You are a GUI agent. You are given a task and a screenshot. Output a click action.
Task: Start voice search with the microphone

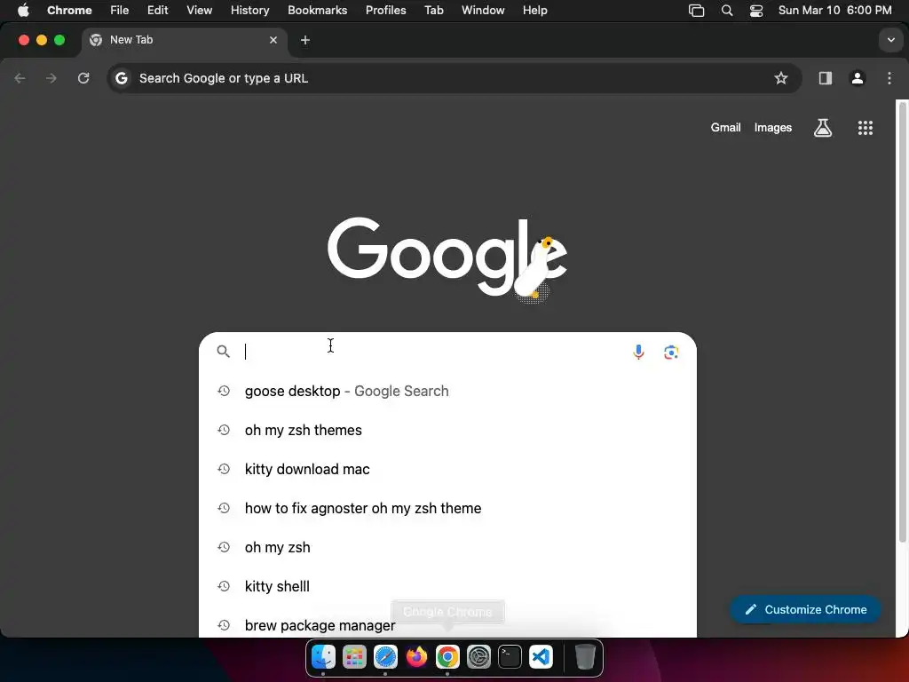click(x=638, y=352)
